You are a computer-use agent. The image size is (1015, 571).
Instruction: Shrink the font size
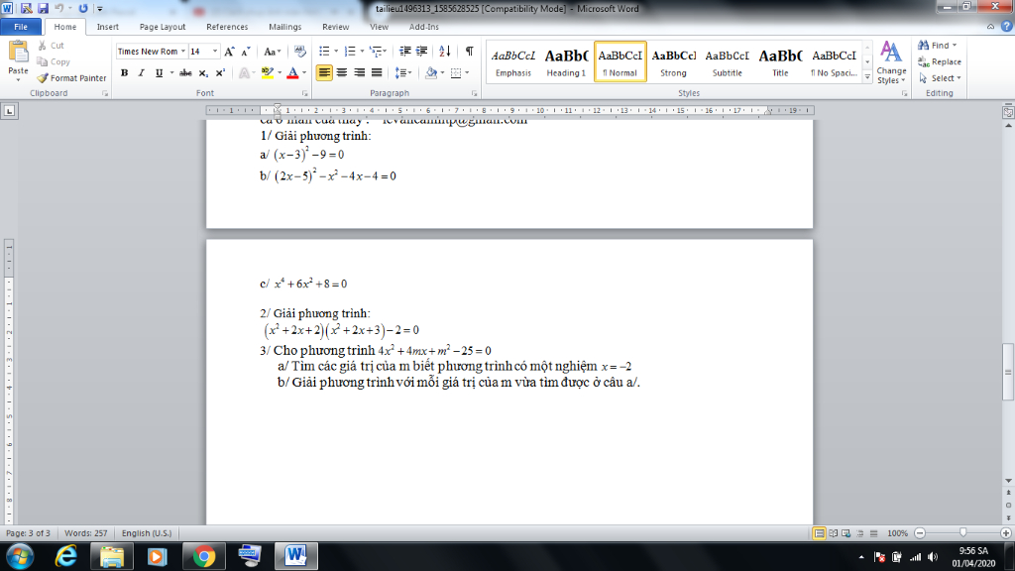coord(246,52)
